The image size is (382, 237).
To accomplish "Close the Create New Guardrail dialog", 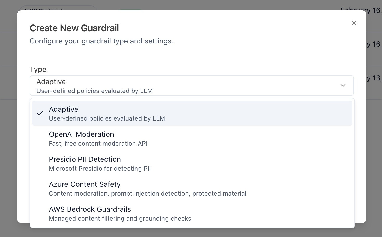I will [x=354, y=23].
